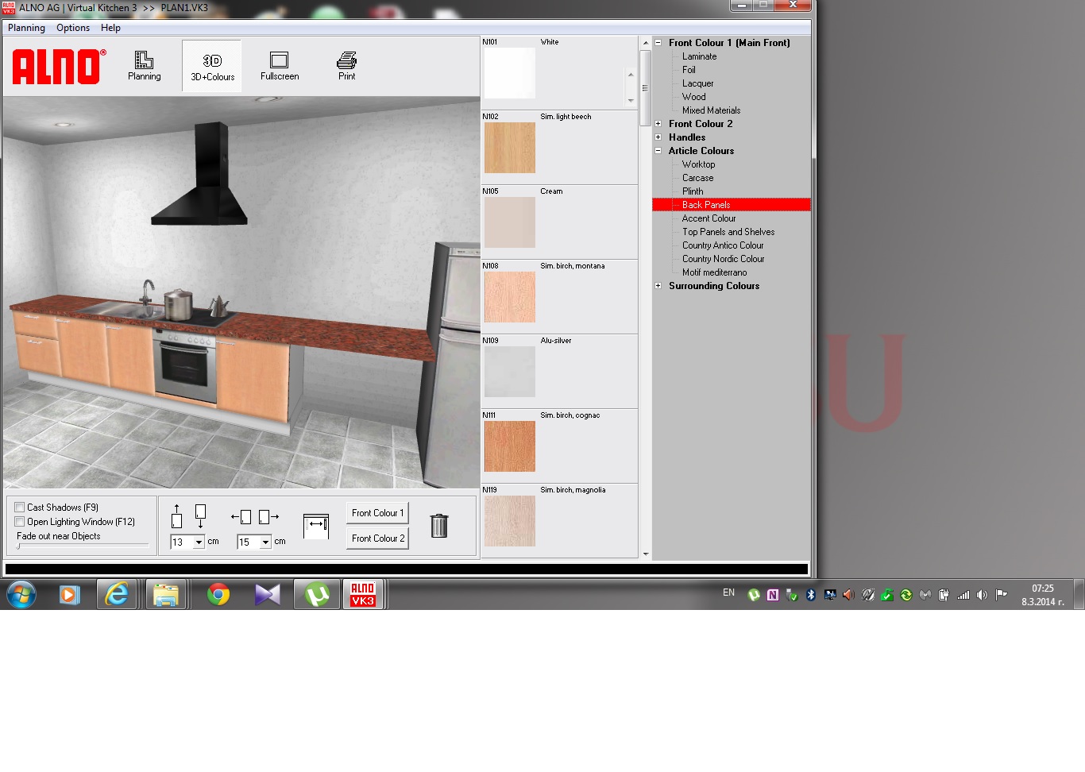
Task: Expand the Handles tree node
Action: point(658,137)
